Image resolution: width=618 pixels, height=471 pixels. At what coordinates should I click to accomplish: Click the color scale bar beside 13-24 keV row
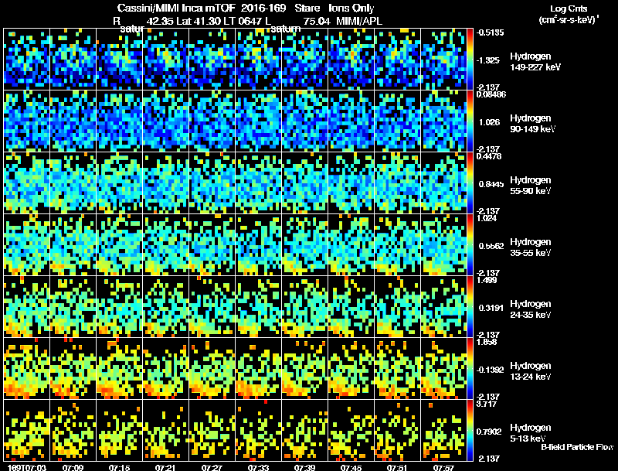coord(470,369)
